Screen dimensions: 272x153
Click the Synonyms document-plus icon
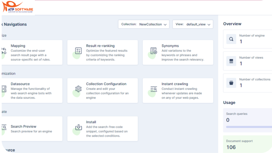point(154,51)
